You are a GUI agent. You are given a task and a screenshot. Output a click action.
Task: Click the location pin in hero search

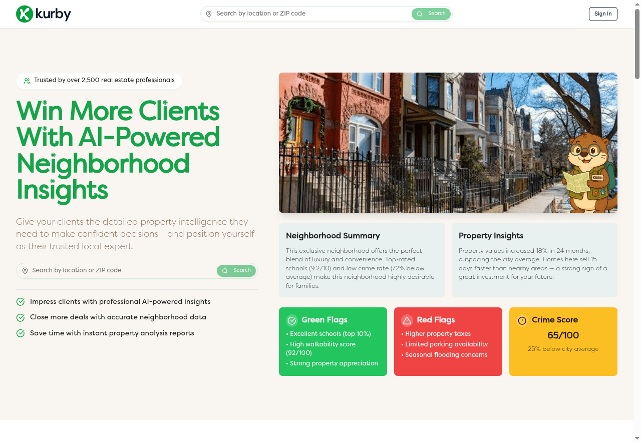25,271
